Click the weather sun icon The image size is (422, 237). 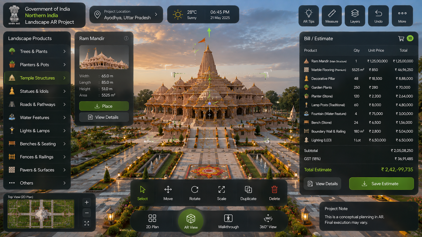pyautogui.click(x=178, y=15)
